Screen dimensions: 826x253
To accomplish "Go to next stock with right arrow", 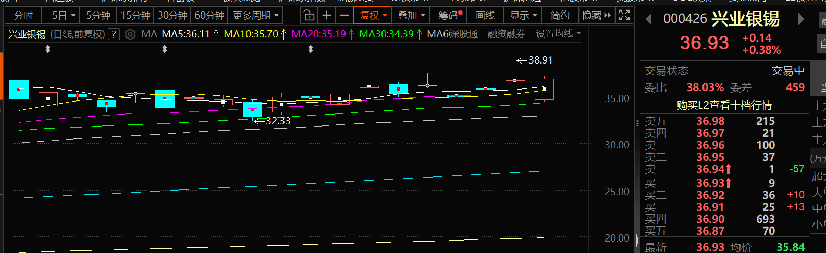I will coord(801,20).
